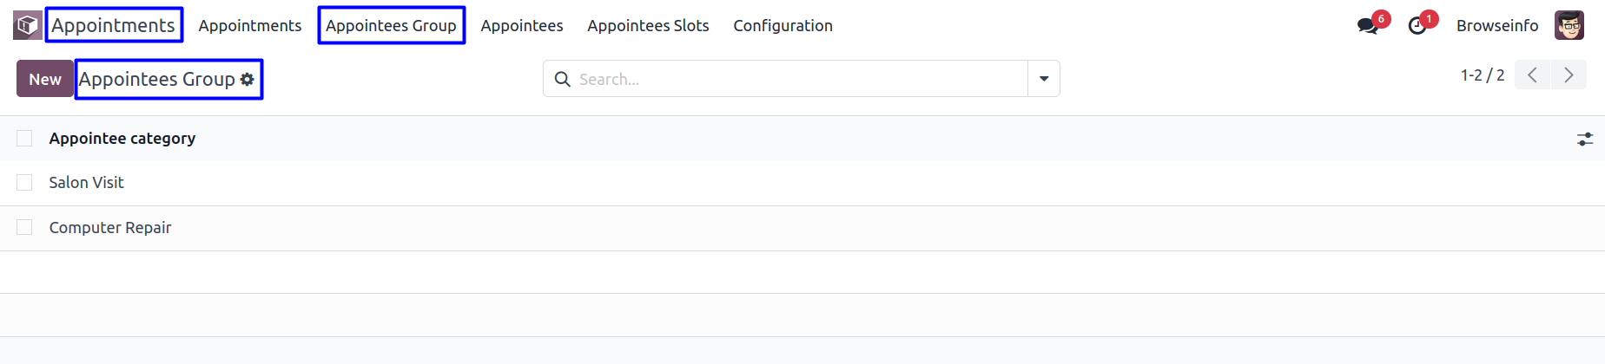Check the Computer Repair row checkbox

point(24,228)
